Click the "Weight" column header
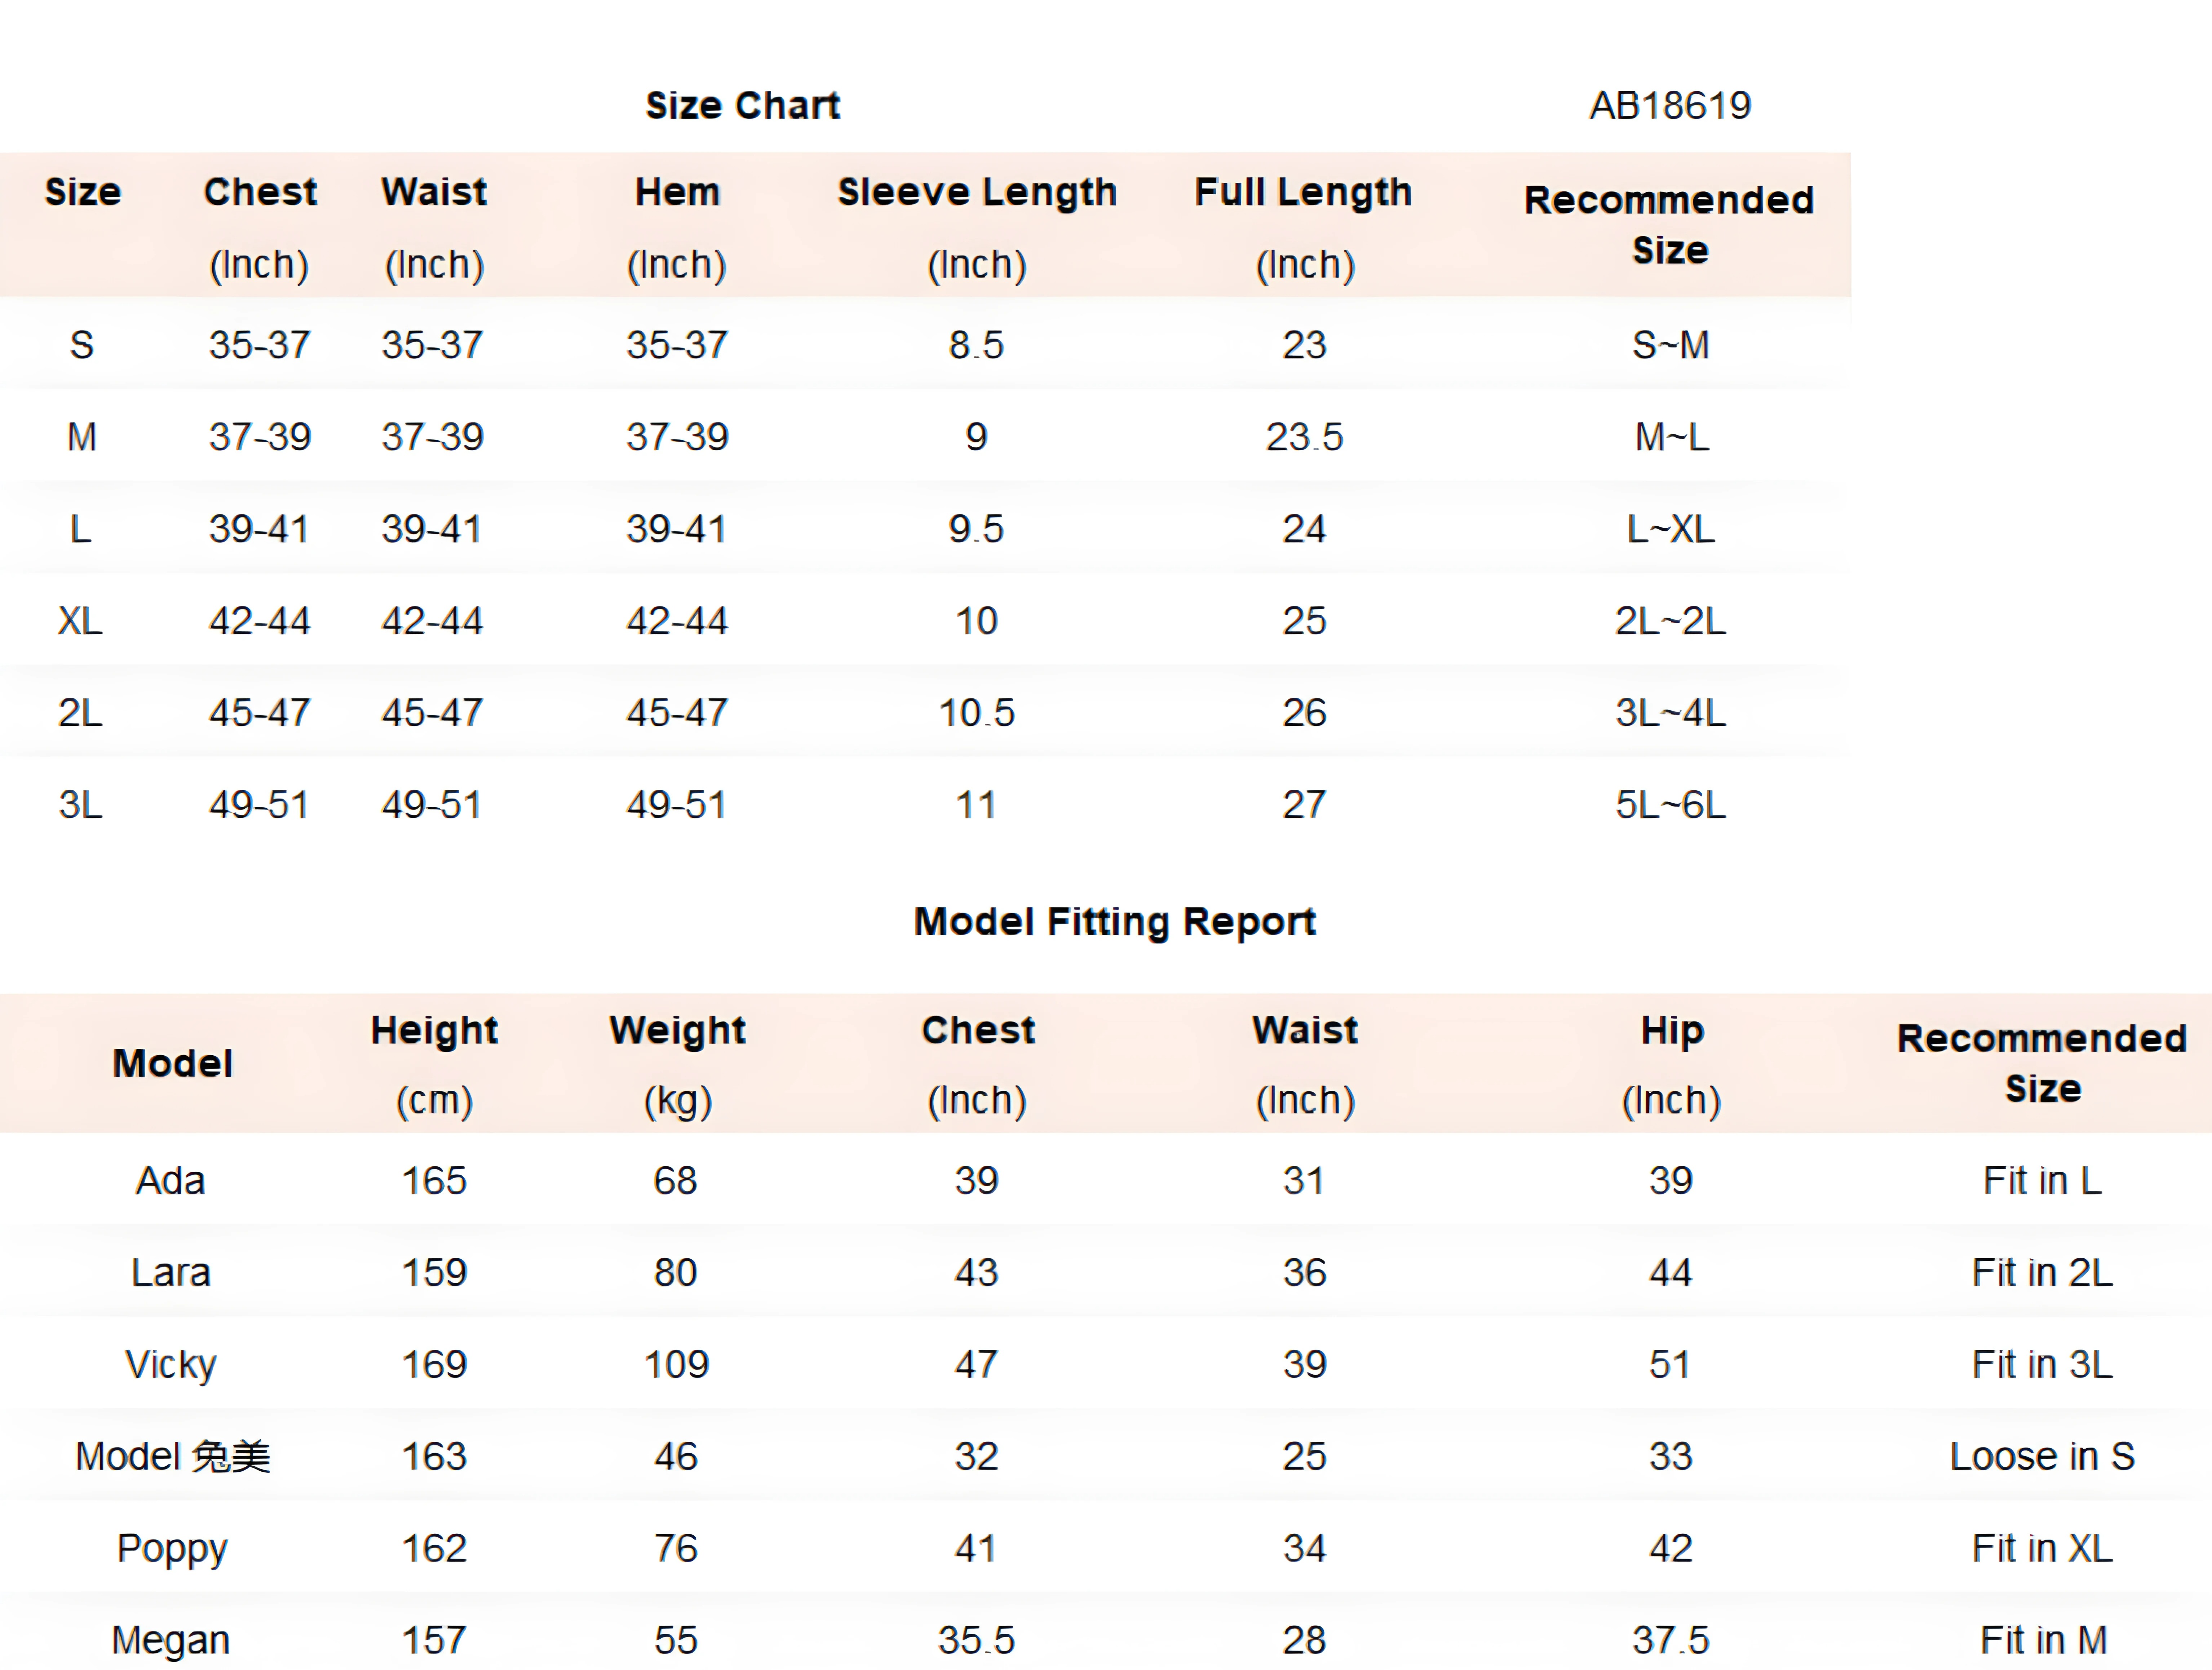This screenshot has width=2212, height=1670. pos(677,1030)
